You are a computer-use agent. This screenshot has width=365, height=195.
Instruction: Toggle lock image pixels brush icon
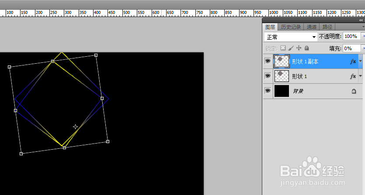pos(291,48)
